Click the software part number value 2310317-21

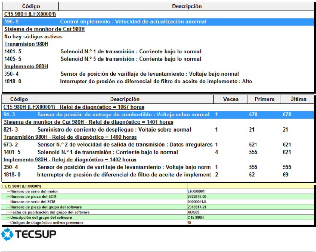click(197, 207)
